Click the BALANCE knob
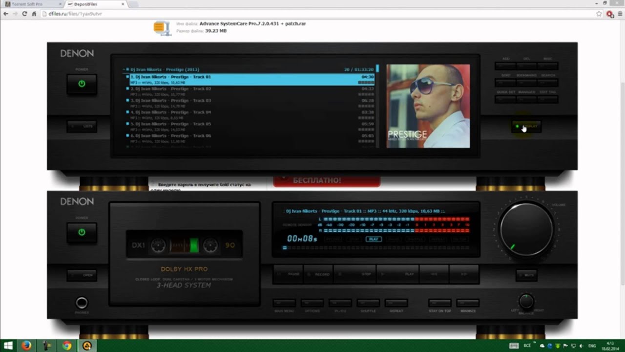The width and height of the screenshot is (625, 352). (526, 301)
